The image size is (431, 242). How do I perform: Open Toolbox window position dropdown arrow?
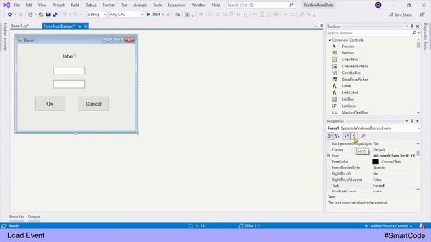[x=407, y=26]
